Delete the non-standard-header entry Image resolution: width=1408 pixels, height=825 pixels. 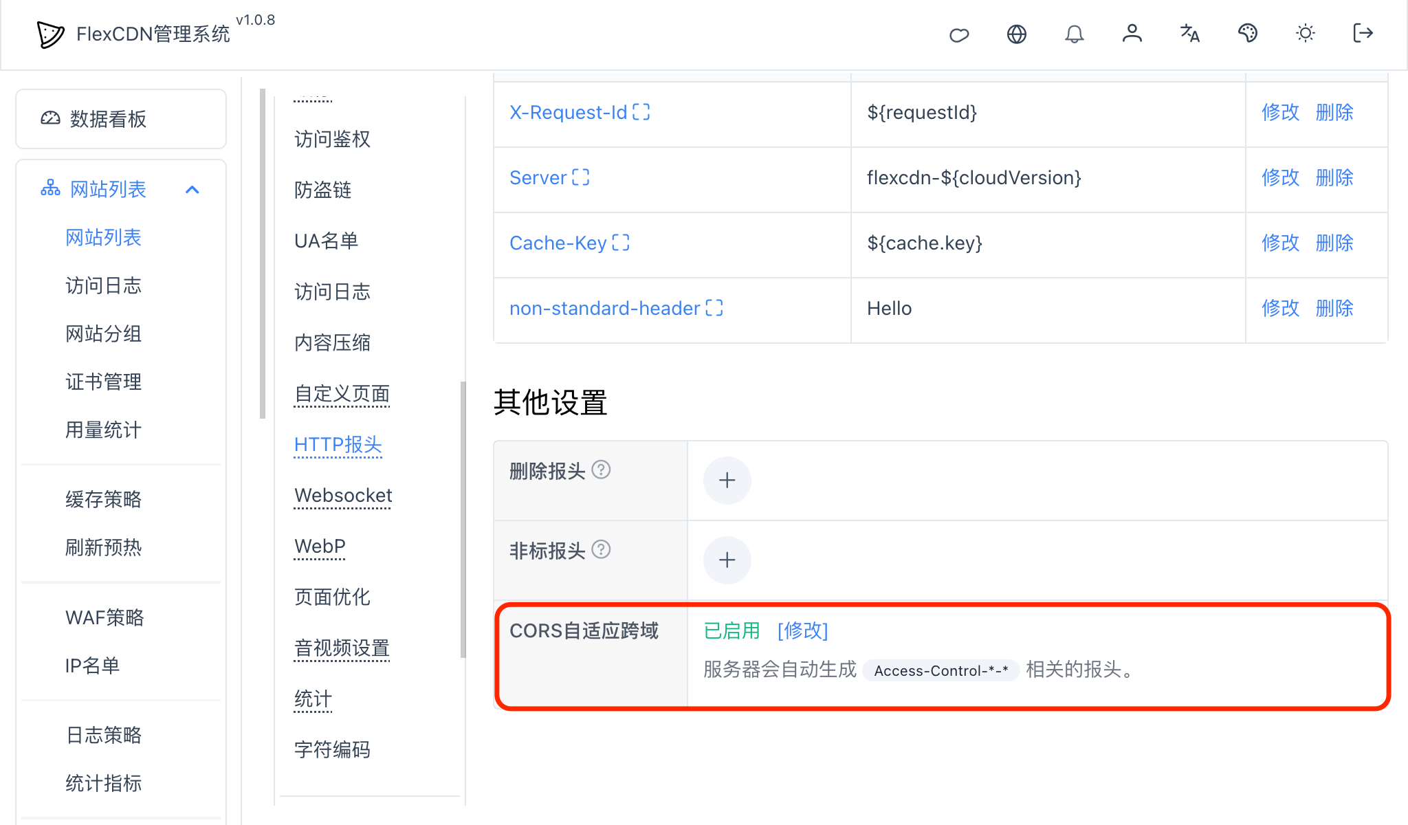click(x=1333, y=308)
